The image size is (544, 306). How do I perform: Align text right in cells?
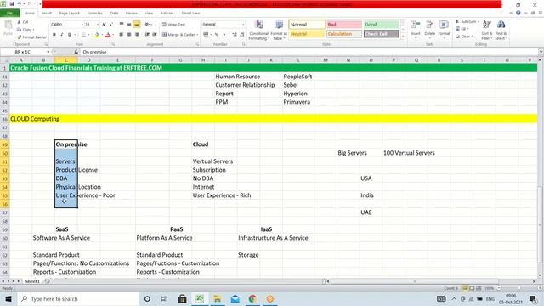tap(137, 35)
